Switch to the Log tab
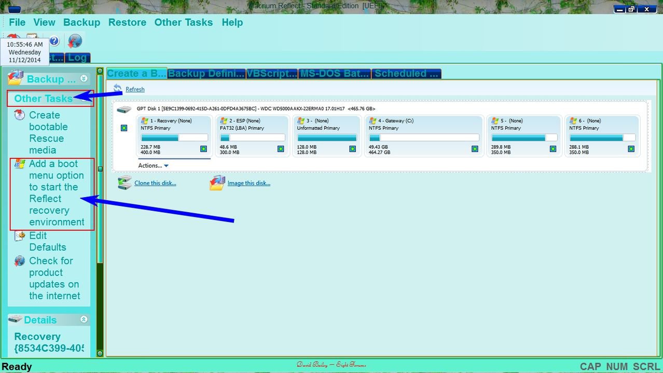 (78, 58)
